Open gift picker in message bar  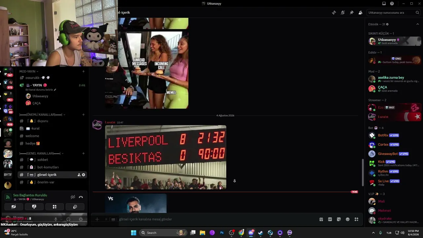tap(321, 219)
